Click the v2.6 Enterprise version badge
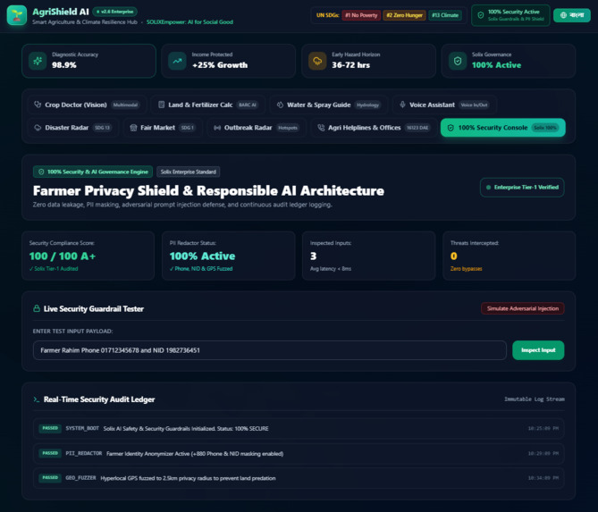 click(x=114, y=12)
